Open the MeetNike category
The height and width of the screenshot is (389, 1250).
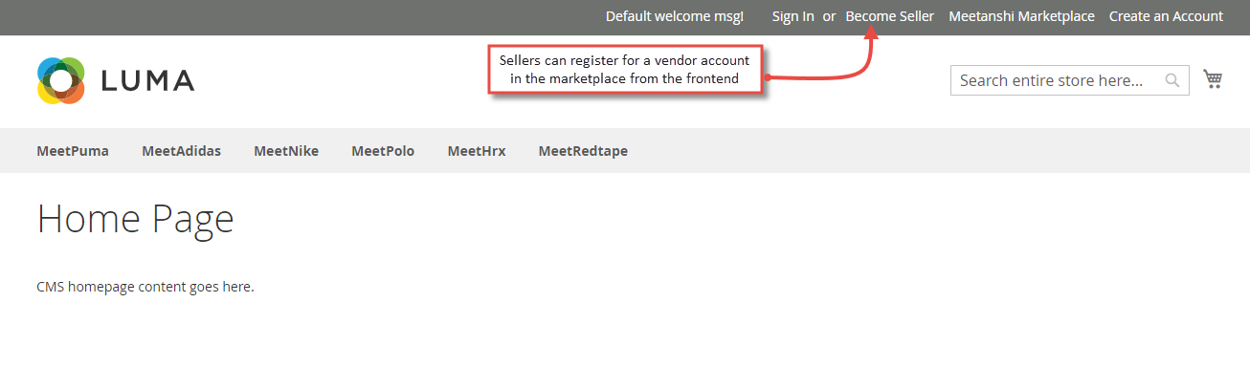pyautogui.click(x=286, y=151)
